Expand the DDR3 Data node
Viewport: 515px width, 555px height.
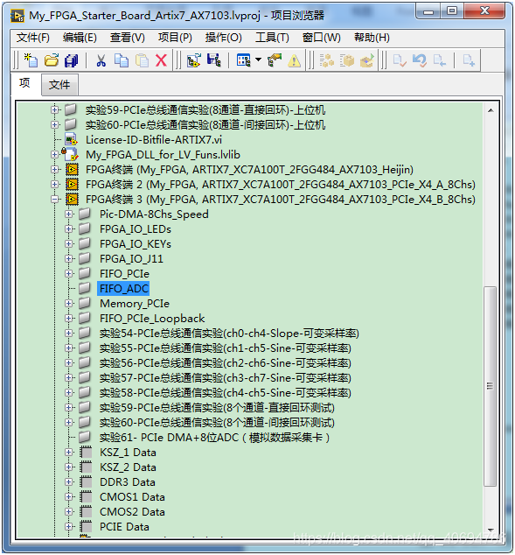click(x=68, y=482)
